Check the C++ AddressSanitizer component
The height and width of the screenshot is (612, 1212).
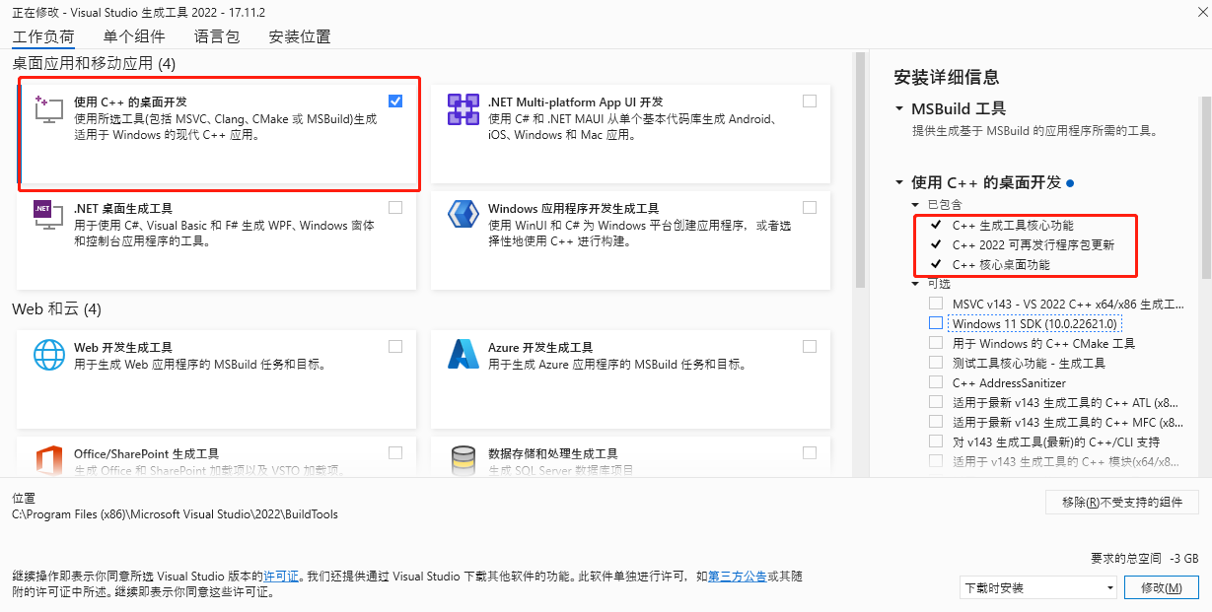click(935, 380)
